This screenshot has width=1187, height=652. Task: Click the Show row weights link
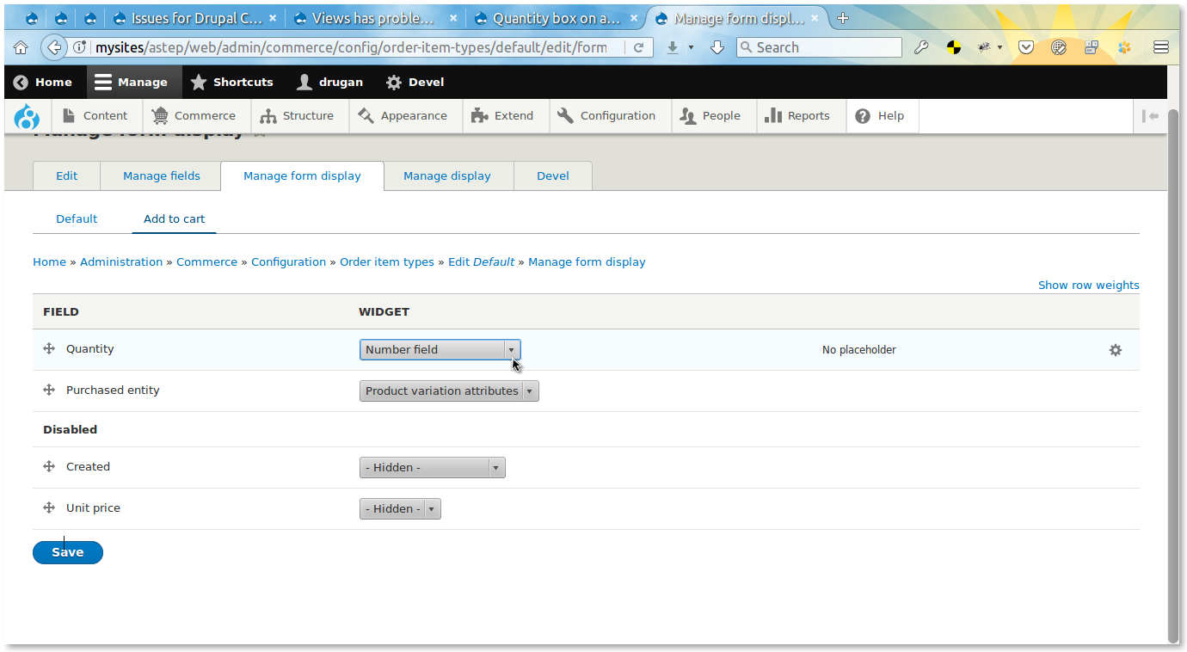(x=1088, y=285)
